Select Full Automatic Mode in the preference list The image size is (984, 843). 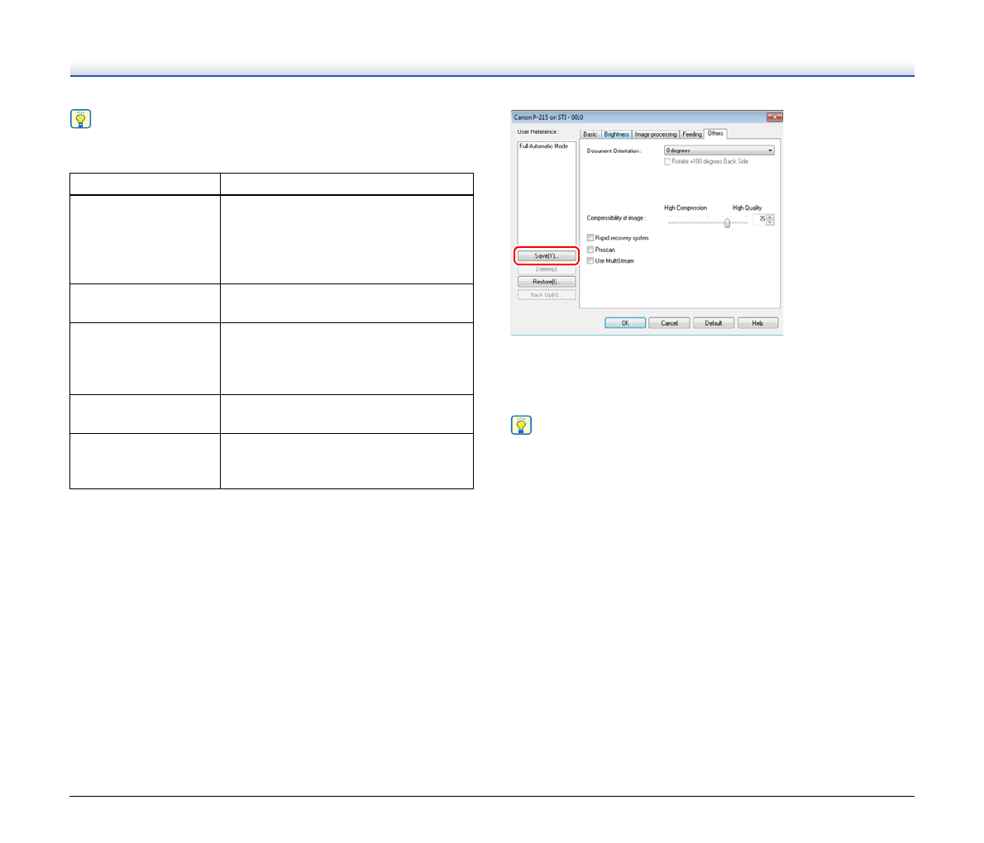543,146
